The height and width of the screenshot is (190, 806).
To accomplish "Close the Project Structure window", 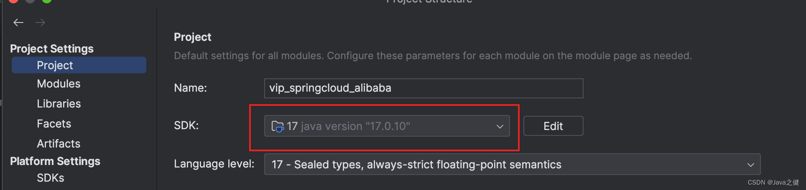I will pyautogui.click(x=13, y=1).
